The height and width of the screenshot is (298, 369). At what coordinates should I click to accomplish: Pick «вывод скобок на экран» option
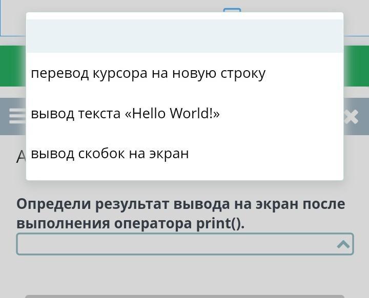110,153
